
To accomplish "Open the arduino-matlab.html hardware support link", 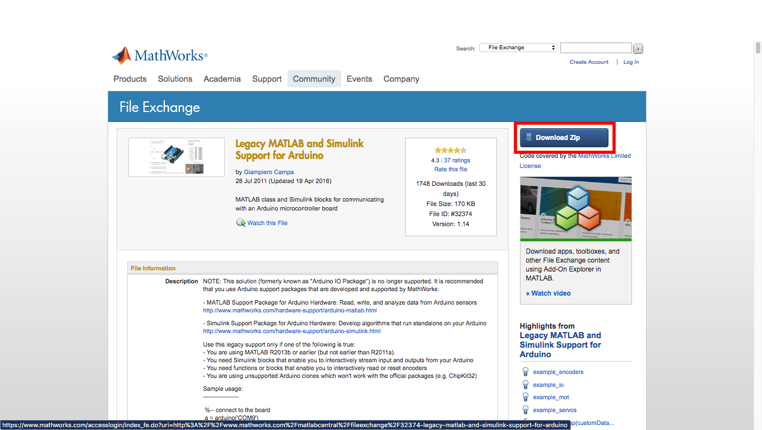I will coord(290,310).
